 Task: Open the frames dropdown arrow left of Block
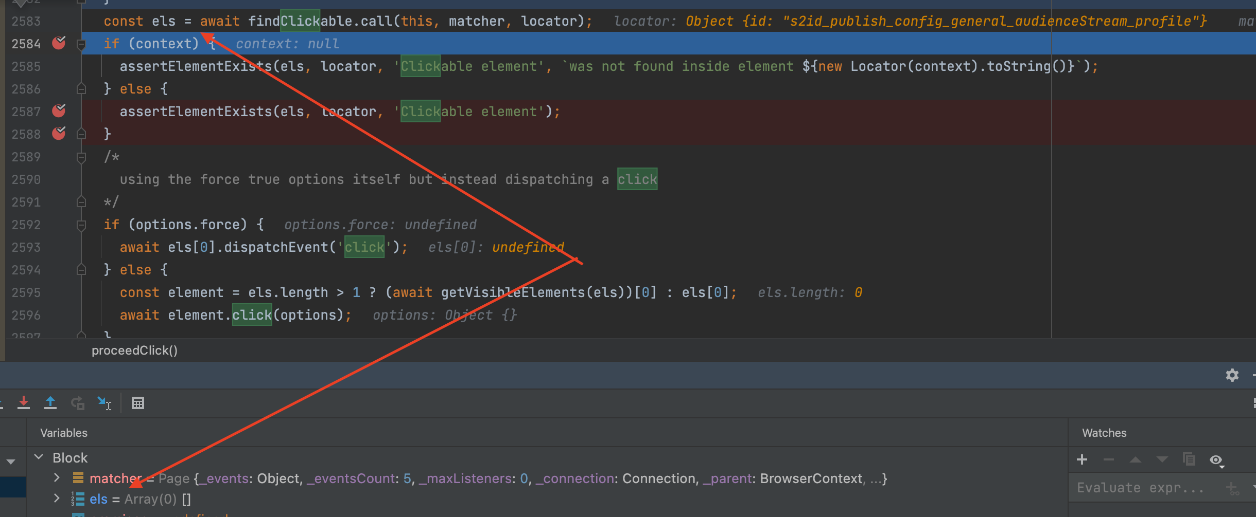[11, 461]
